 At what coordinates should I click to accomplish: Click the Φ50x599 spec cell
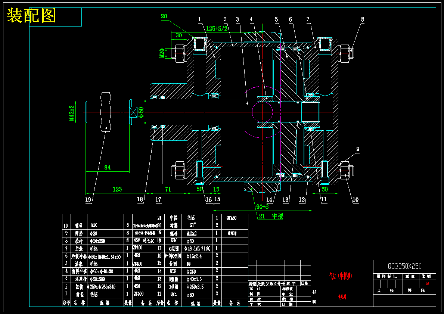97,279
